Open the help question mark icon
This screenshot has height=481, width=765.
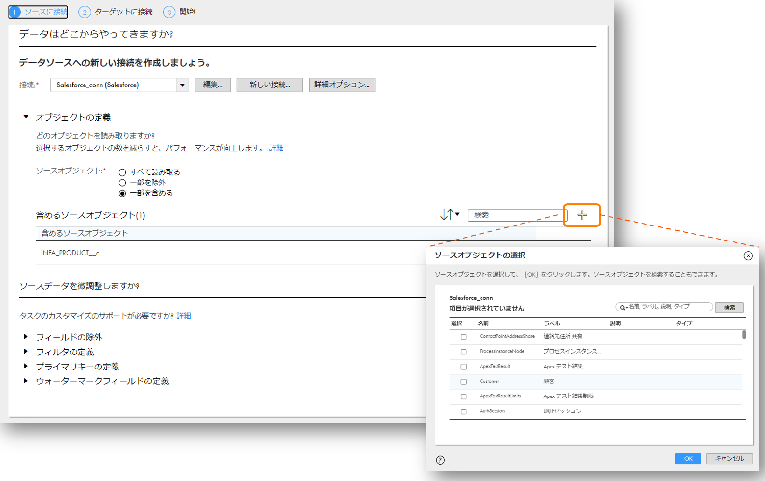point(440,460)
